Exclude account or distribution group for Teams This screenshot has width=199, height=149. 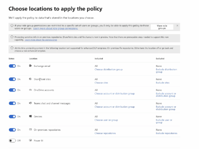click(166, 108)
